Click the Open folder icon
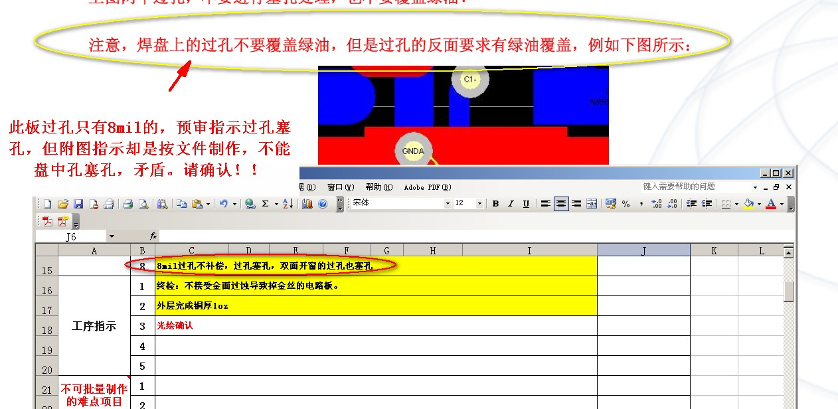The width and height of the screenshot is (838, 409). coord(63,204)
